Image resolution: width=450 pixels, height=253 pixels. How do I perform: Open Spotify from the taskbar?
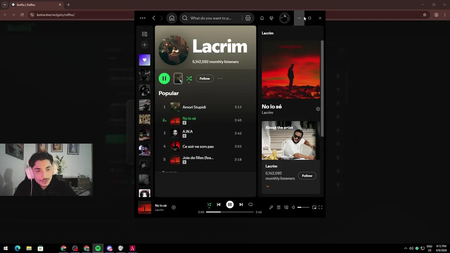98,248
